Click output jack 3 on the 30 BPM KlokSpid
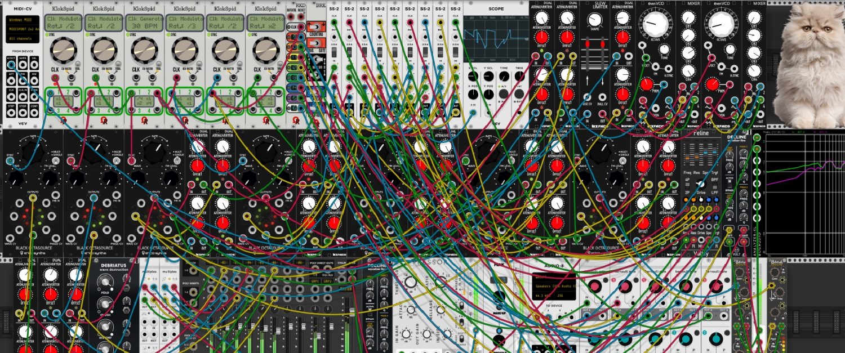This screenshot has width=845, height=353. pyautogui.click(x=132, y=109)
